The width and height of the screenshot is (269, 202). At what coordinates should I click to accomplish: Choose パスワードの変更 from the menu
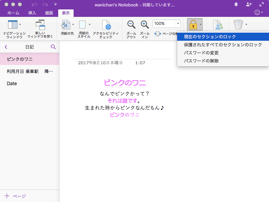coord(201,53)
